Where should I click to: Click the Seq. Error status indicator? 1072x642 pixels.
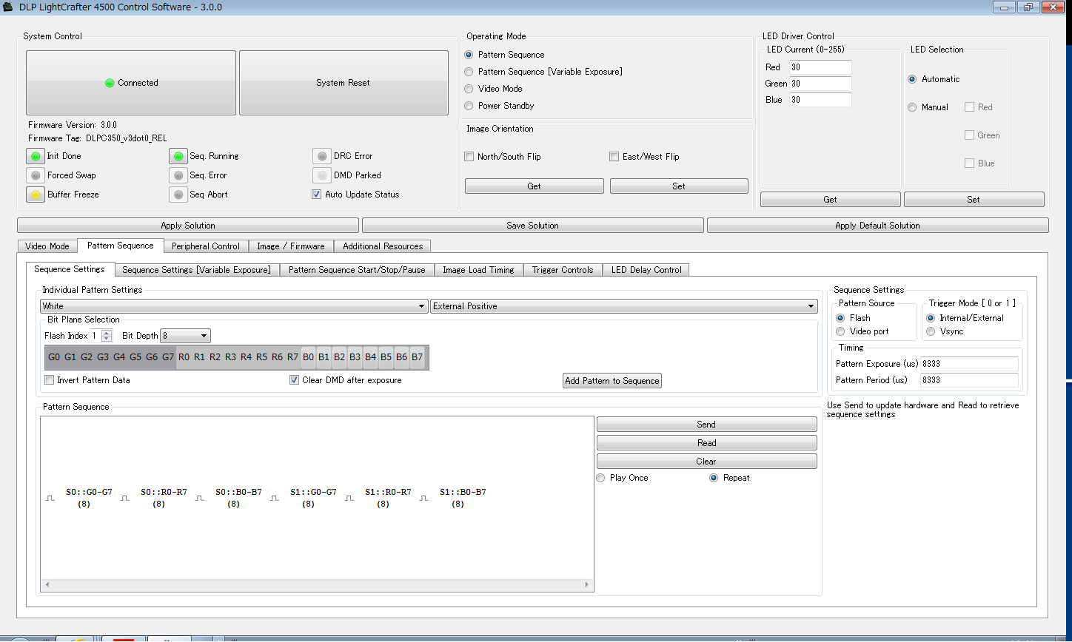(178, 175)
